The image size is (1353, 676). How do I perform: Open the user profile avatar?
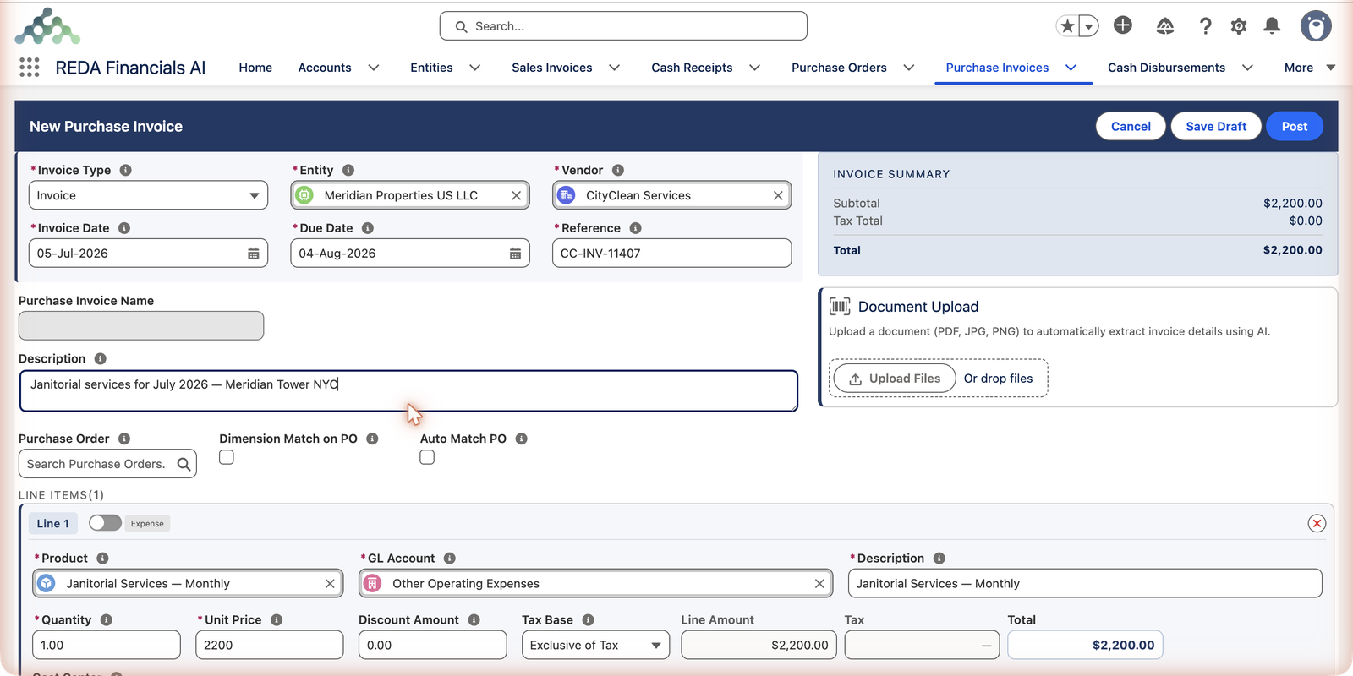click(x=1316, y=26)
